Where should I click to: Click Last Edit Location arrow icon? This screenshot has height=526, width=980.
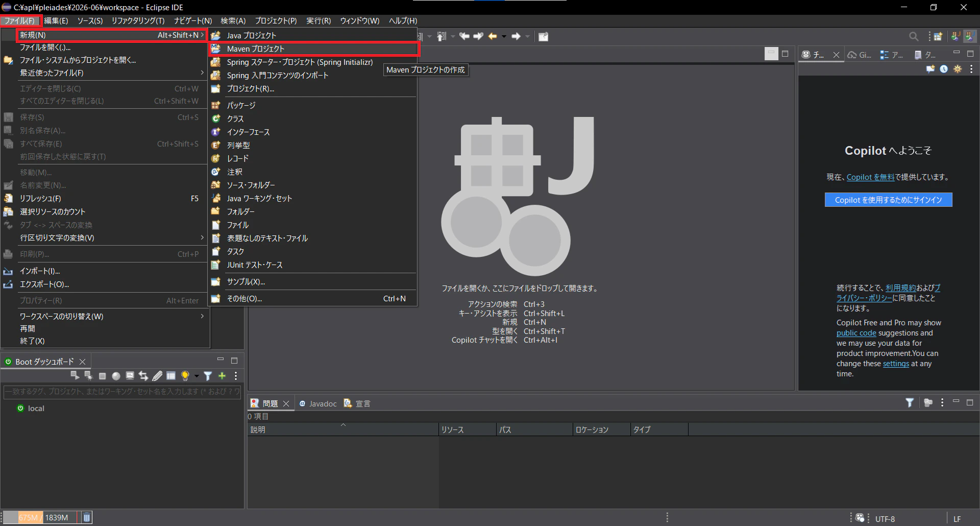(464, 36)
